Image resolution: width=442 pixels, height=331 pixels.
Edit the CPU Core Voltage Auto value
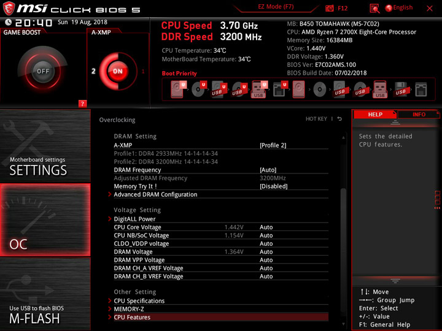(x=266, y=227)
